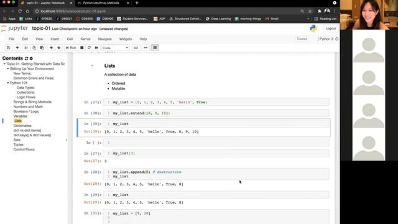Move selected cell down with the arrow icon
Screen dimensions: 398x224
[x=59, y=48]
